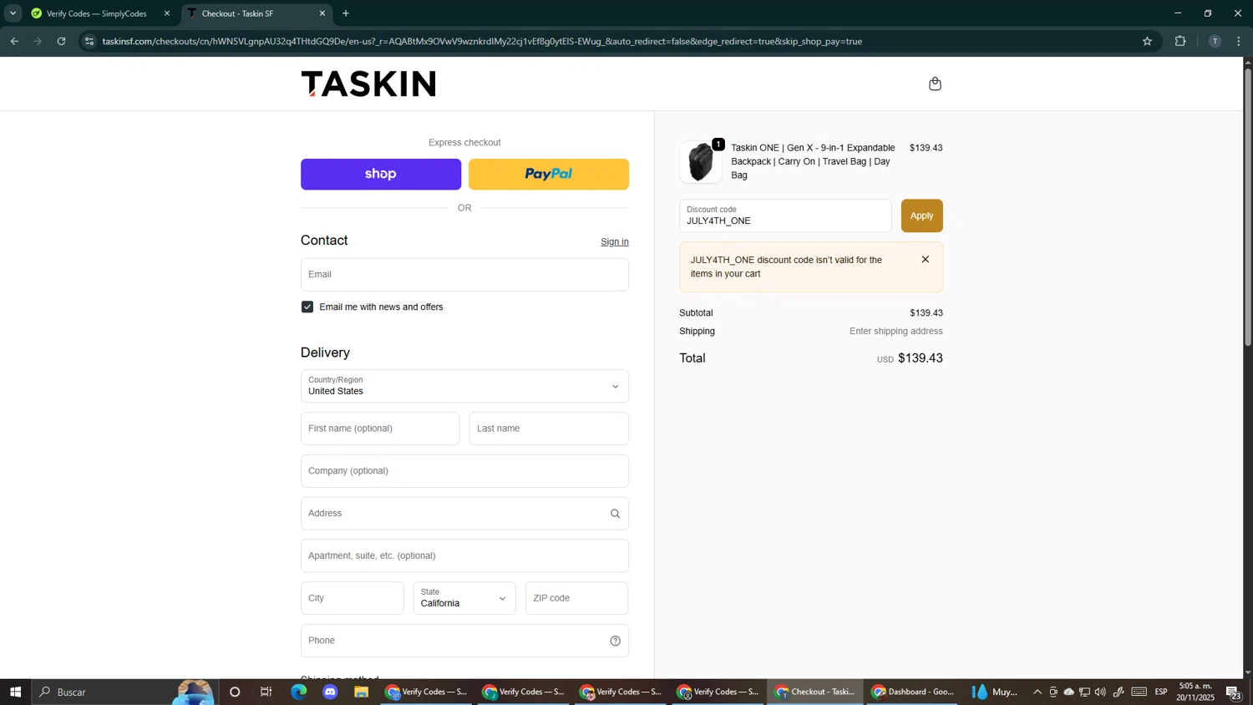Expand the Country/Region dropdown
1253x705 pixels.
click(464, 386)
